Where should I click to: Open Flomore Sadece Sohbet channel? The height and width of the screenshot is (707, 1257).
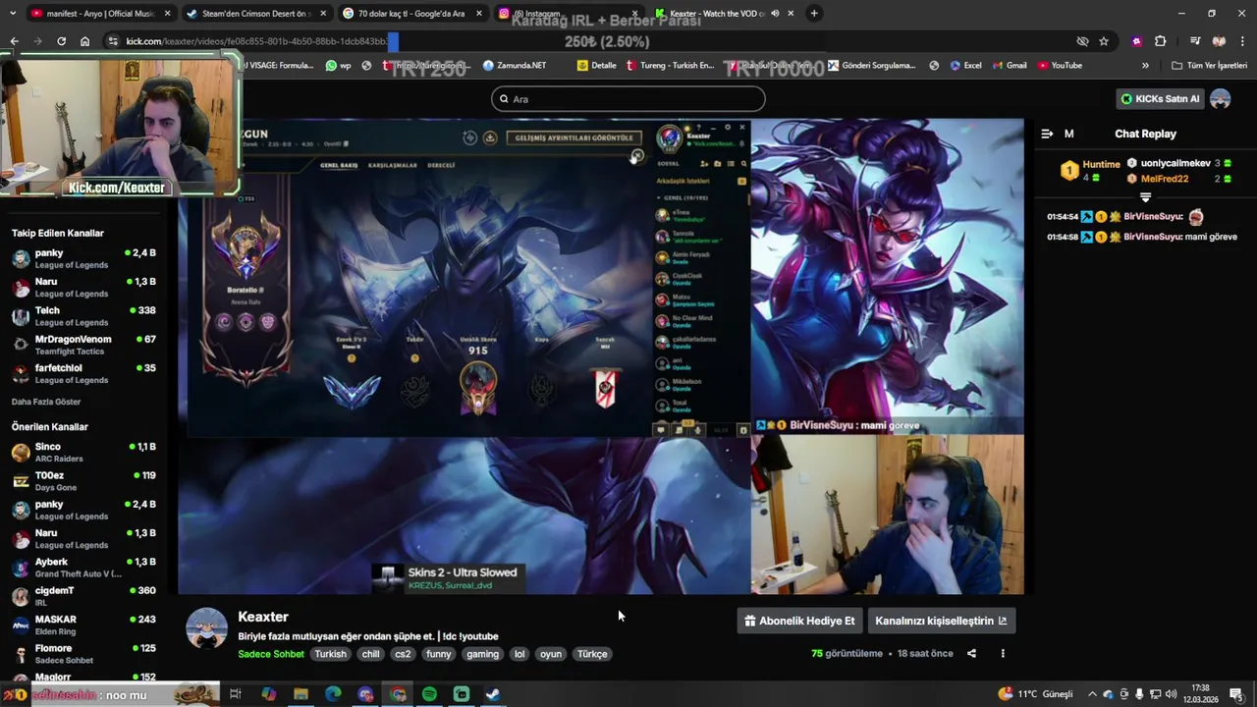[83, 654]
